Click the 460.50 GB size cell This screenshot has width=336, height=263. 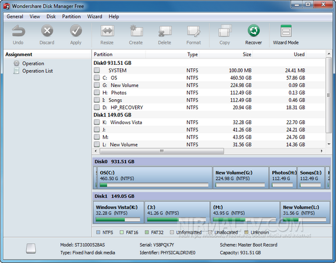point(241,78)
